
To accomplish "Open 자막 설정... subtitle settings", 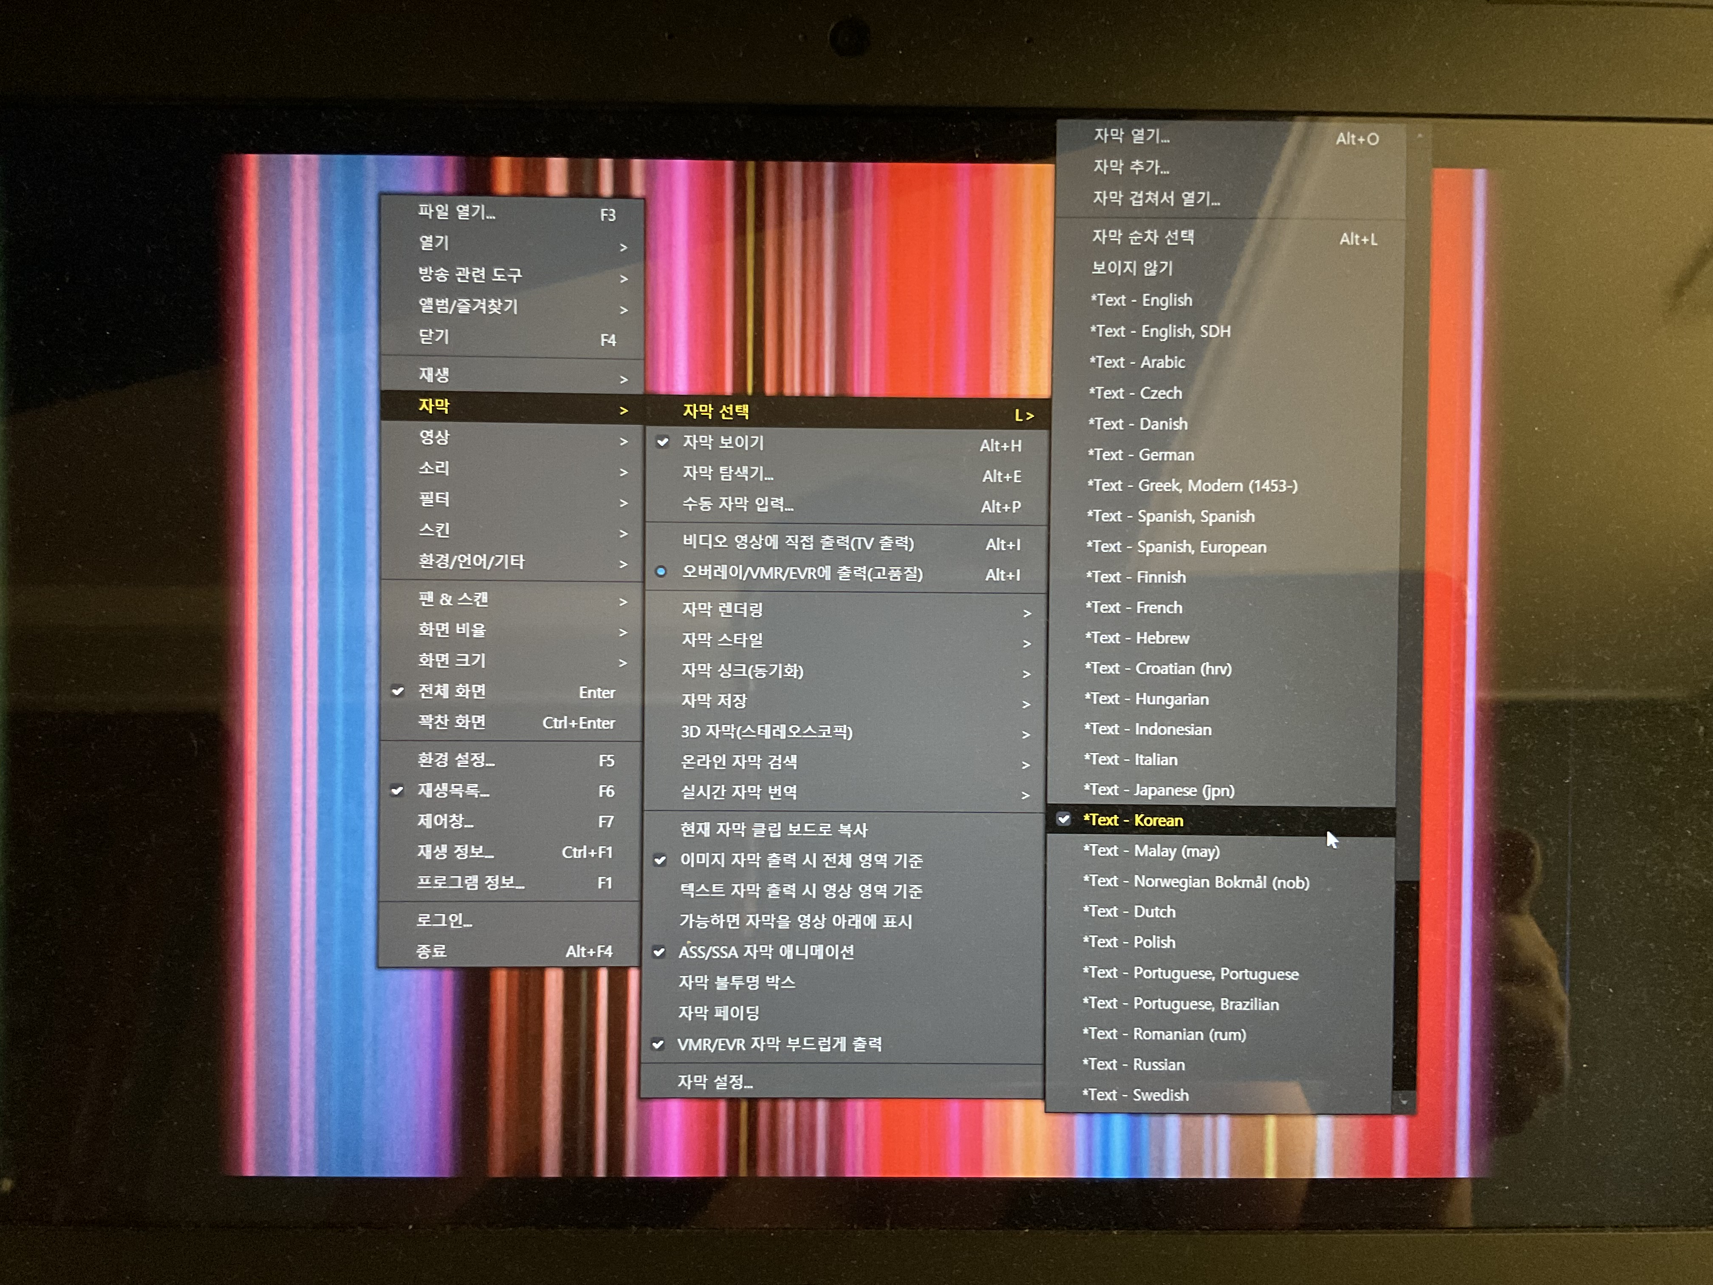I will click(x=842, y=1082).
